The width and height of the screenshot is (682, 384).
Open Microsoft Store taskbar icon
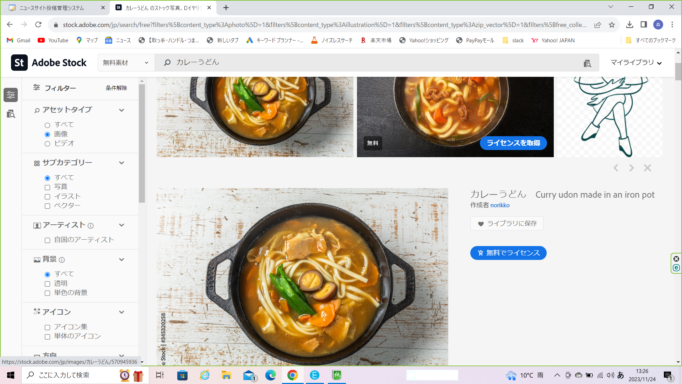coord(182,375)
